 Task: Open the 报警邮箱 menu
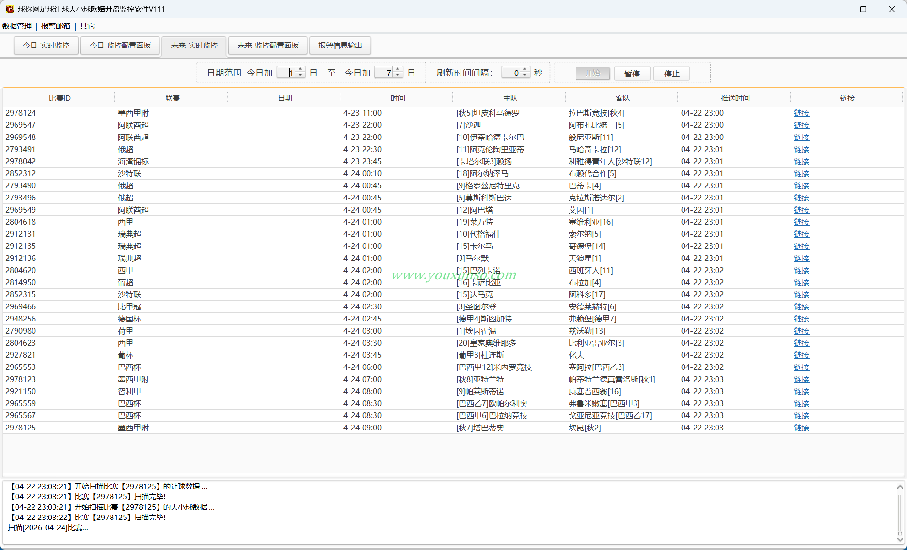tap(56, 26)
